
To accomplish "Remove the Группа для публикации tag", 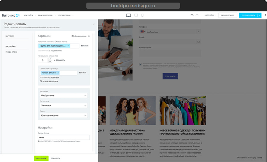I will pyautogui.click(x=68, y=45).
